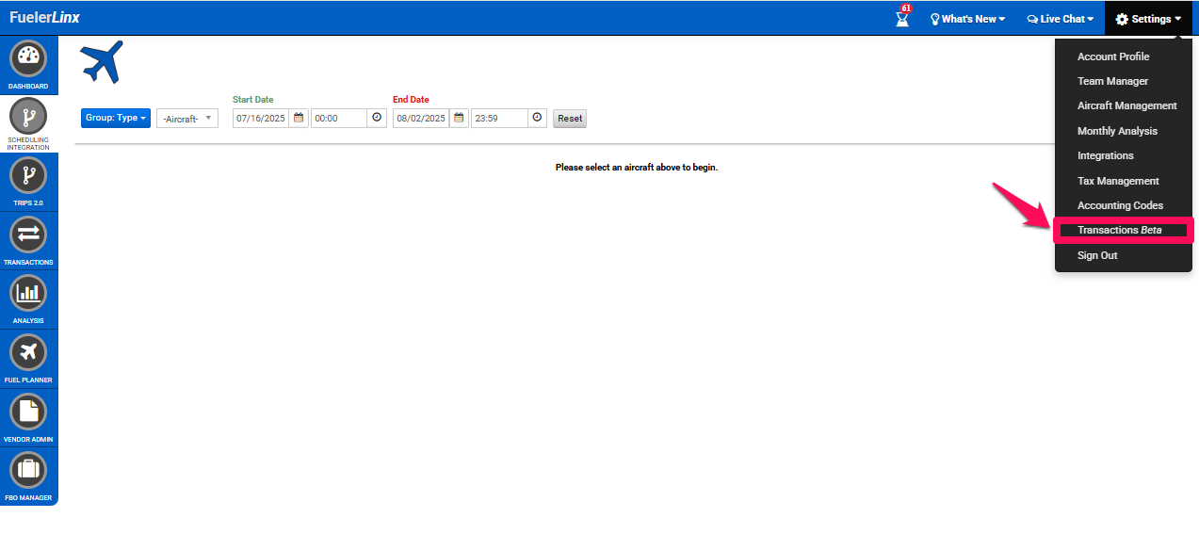Open the Start Date calendar picker icon
This screenshot has height=550, width=1199.
pos(299,118)
